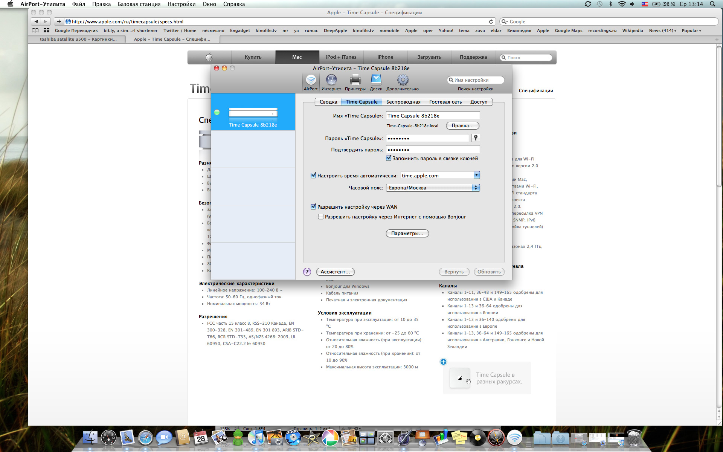The image size is (723, 452).
Task: Open Safari compass icon in the Dock
Action: (145, 438)
